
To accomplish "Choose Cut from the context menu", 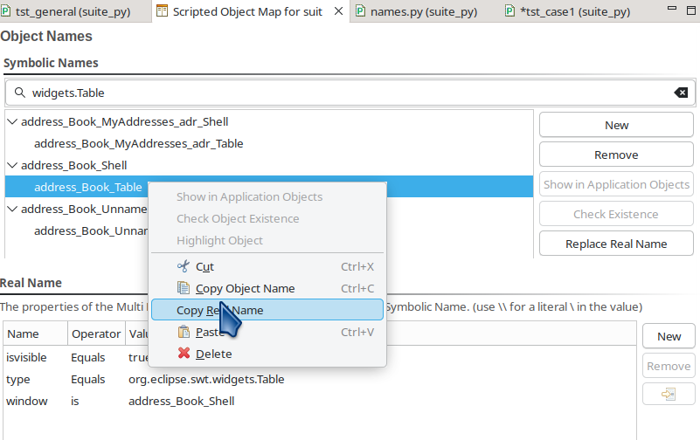I will [267, 266].
